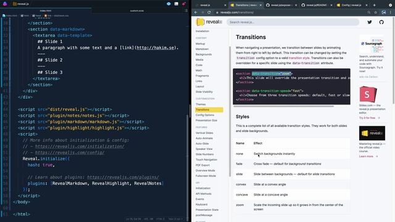Open PDF Export in docs sidebar
The image size is (395, 222).
point(202,165)
